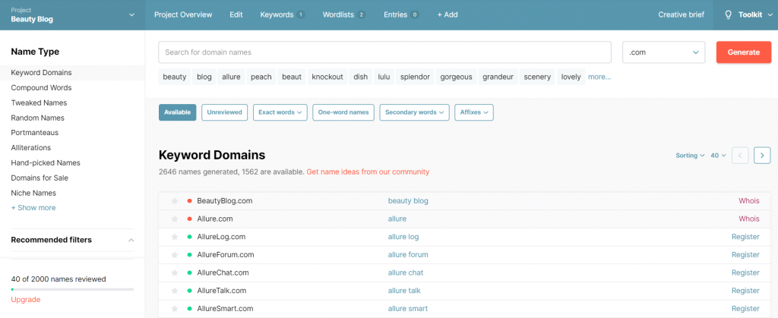The width and height of the screenshot is (778, 318).
Task: Toggle the Unreviewed filter
Action: click(x=224, y=112)
